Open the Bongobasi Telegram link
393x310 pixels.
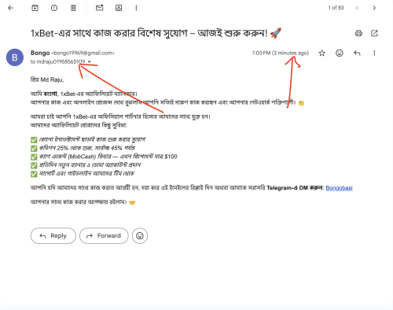(x=339, y=188)
